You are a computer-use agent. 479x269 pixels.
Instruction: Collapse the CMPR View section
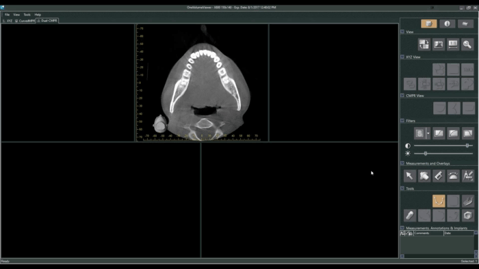pyautogui.click(x=402, y=96)
